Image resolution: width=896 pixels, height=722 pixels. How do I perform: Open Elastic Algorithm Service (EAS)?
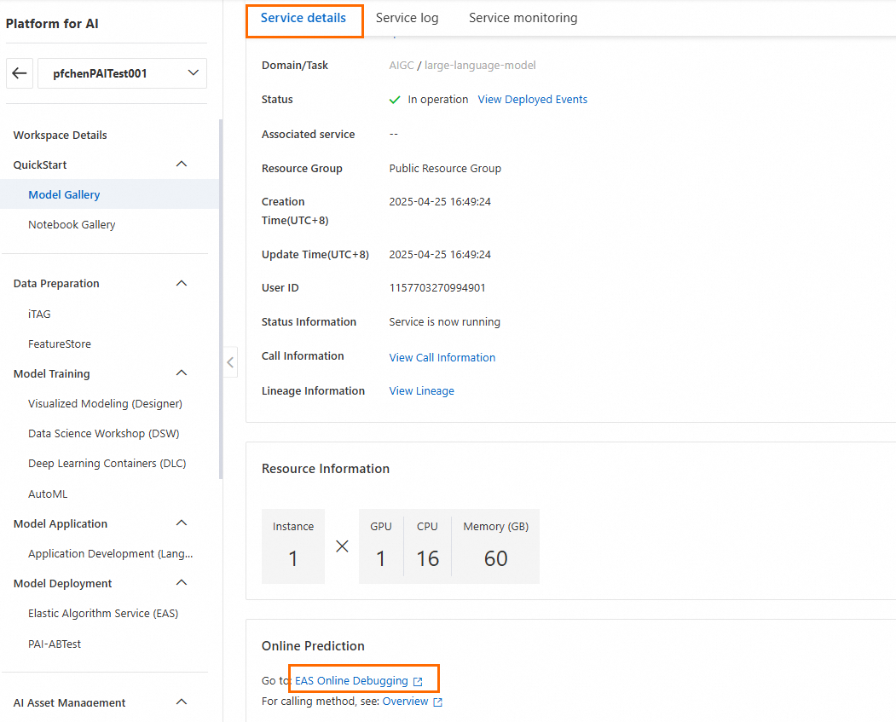[x=103, y=614]
